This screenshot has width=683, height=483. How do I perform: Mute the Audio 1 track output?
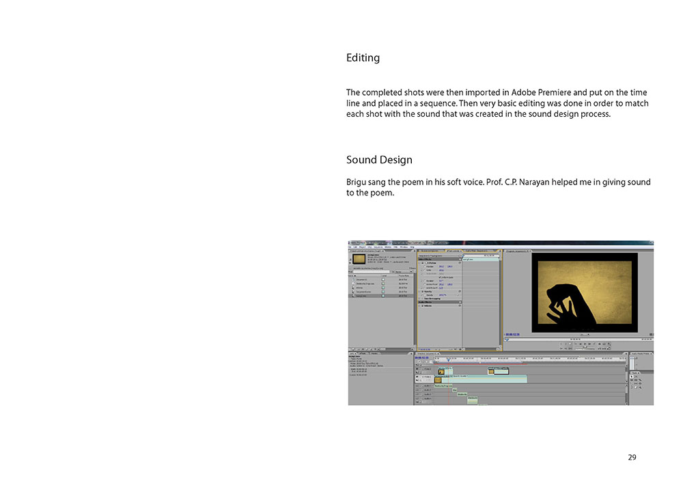coord(417,386)
